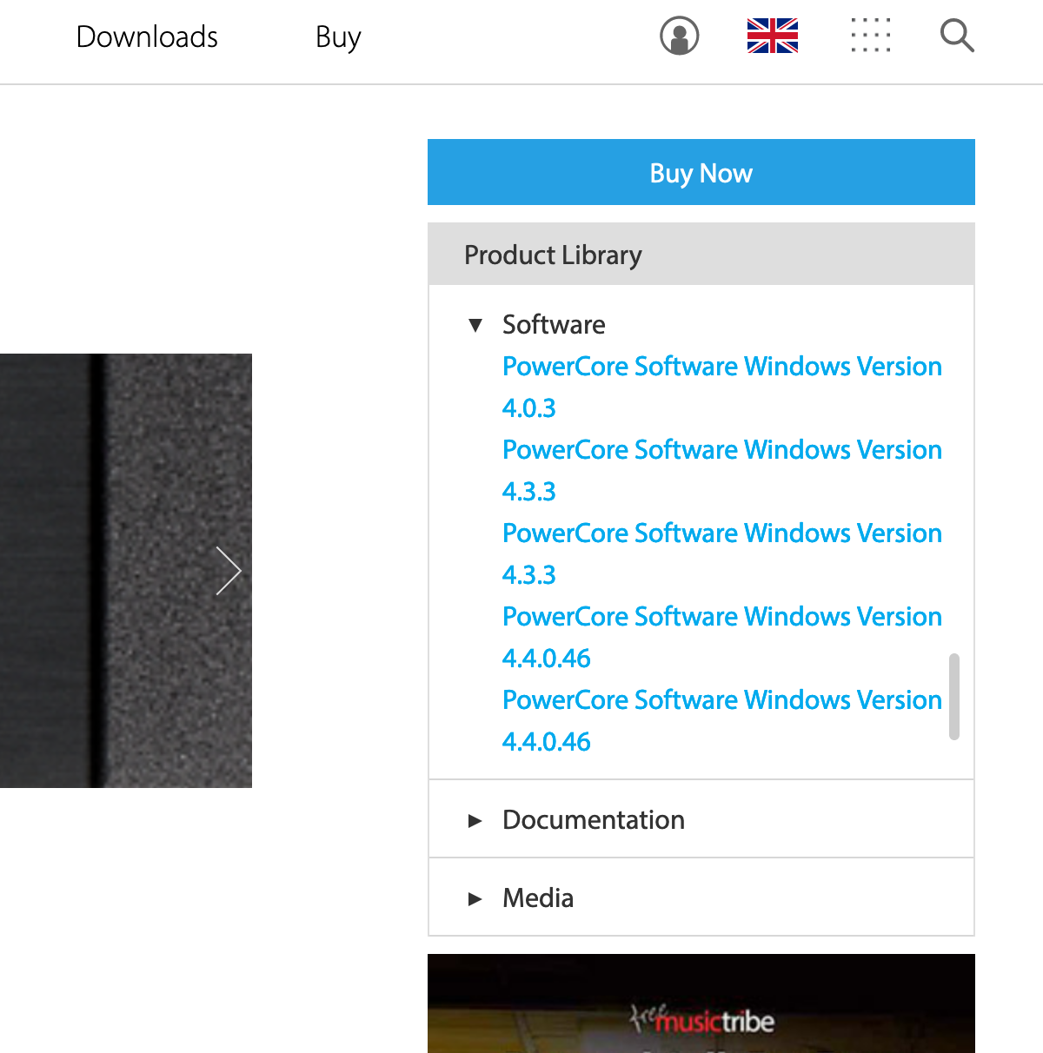Open the first PowerCore Version 4.4.0.46 link
The width and height of the screenshot is (1043, 1053).
pos(721,618)
